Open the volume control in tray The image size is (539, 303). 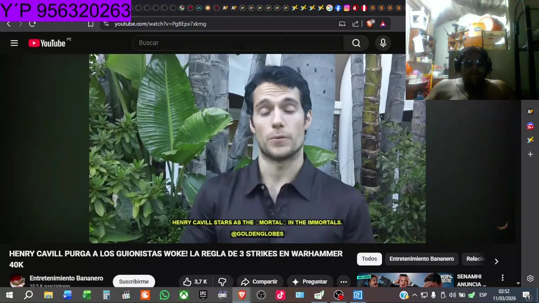452,295
